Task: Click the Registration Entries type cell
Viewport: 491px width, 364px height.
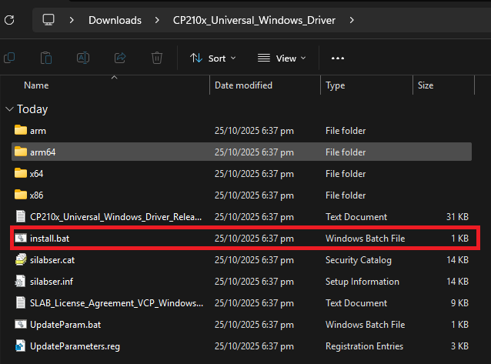Action: pos(364,346)
